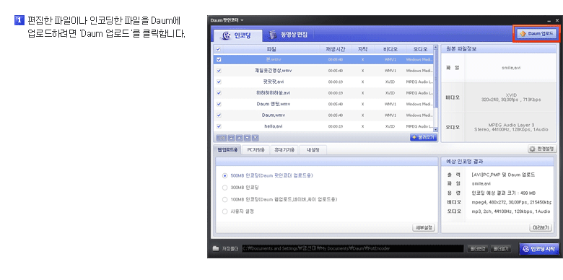Start encoding with 인코딩 시작 button
The image size is (563, 280).
[539, 248]
